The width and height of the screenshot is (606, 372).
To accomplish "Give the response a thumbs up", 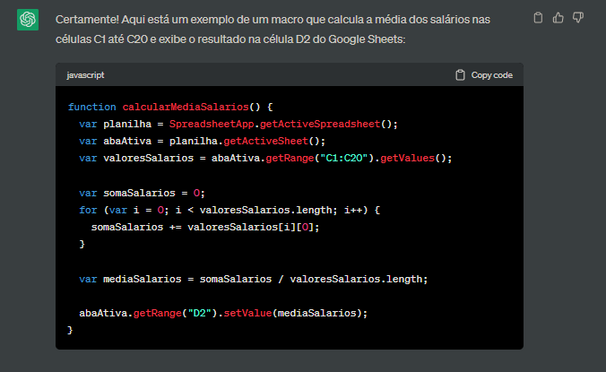I will (x=558, y=17).
